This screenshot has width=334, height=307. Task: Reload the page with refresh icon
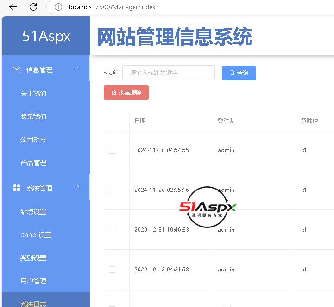[33, 7]
